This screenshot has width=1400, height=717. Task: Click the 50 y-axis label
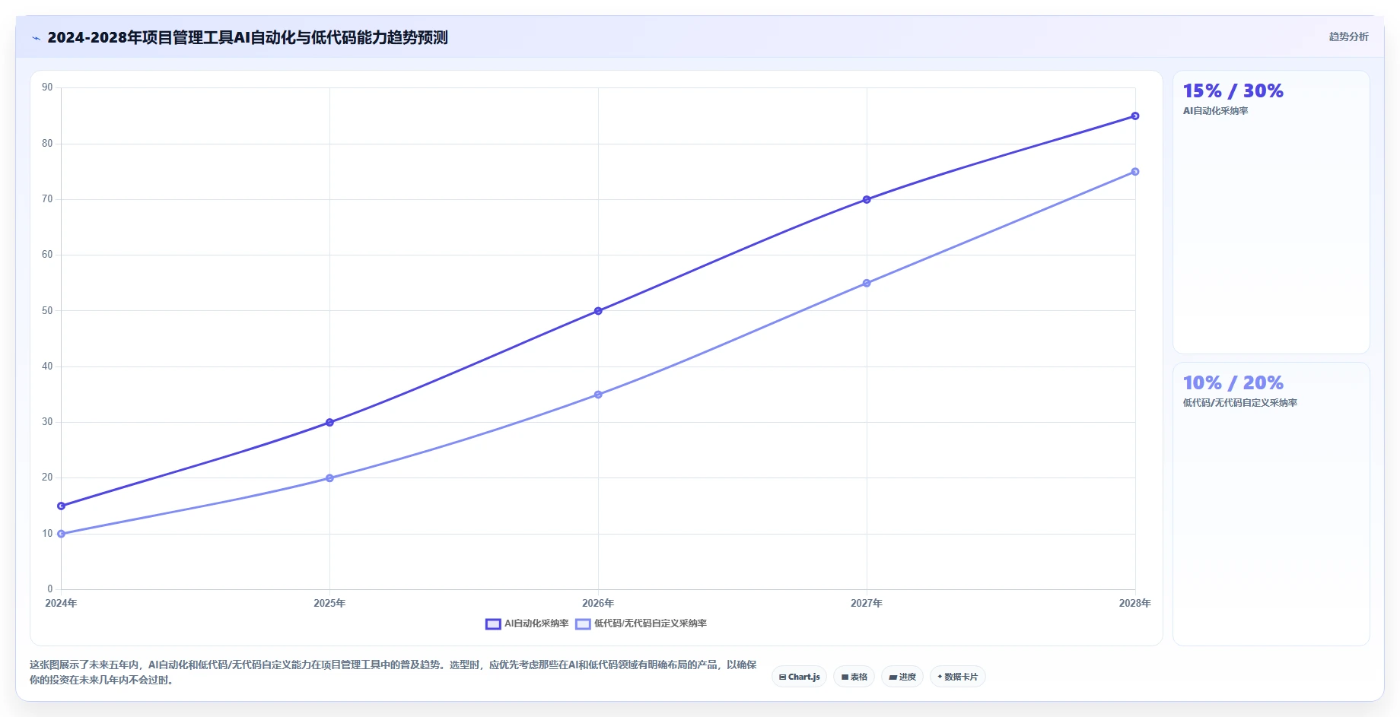click(x=47, y=311)
